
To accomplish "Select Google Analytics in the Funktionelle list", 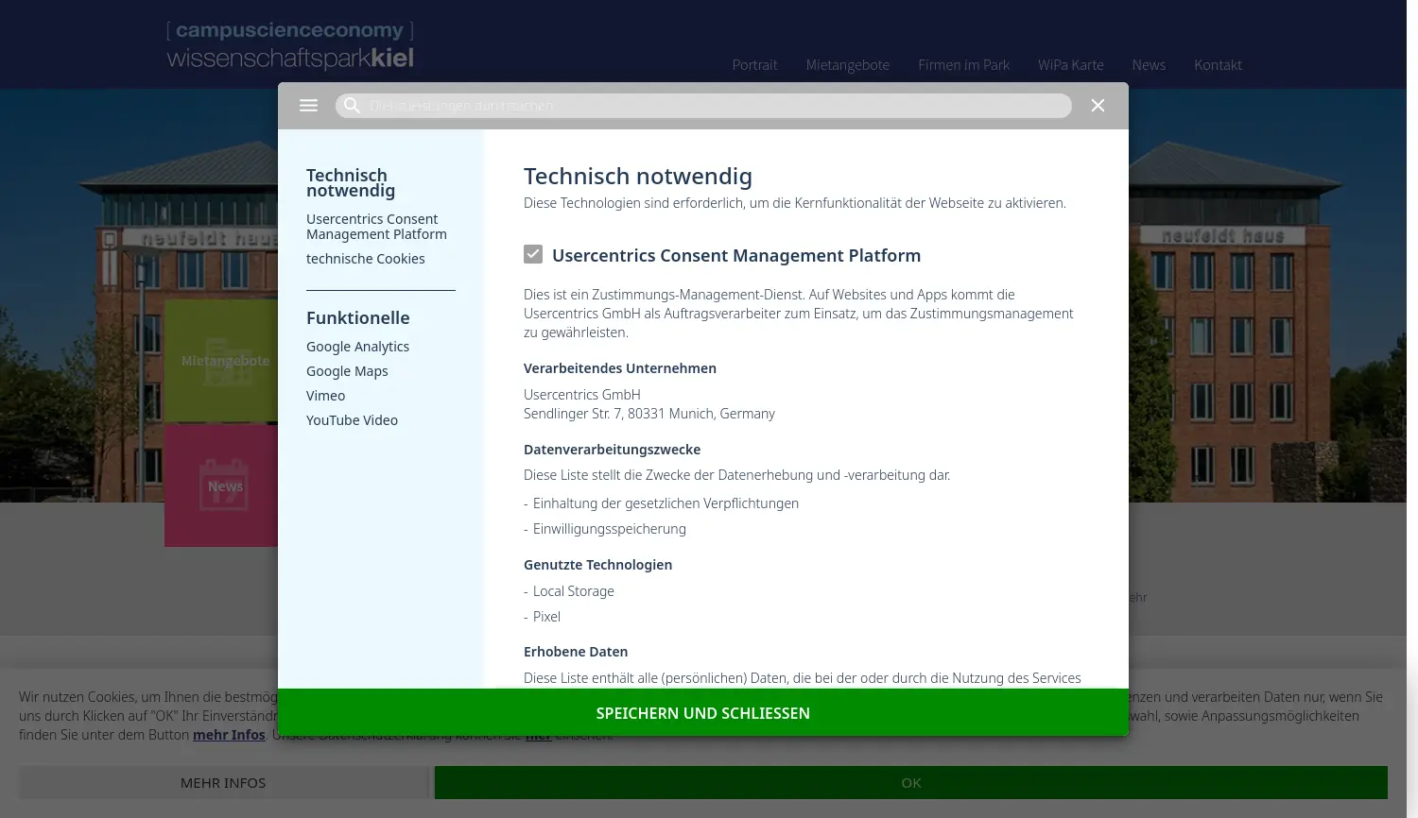I will (x=357, y=346).
